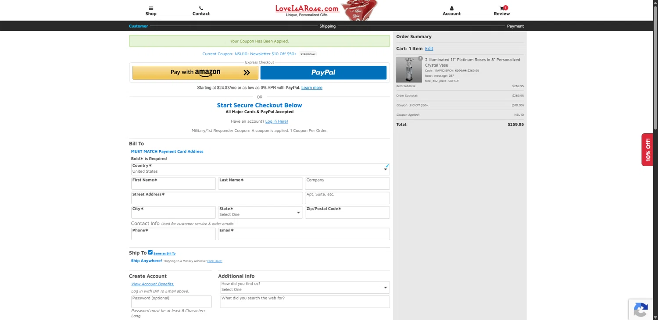This screenshot has height=320, width=658.
Task: Click Pay with Amazon button
Action: point(195,72)
